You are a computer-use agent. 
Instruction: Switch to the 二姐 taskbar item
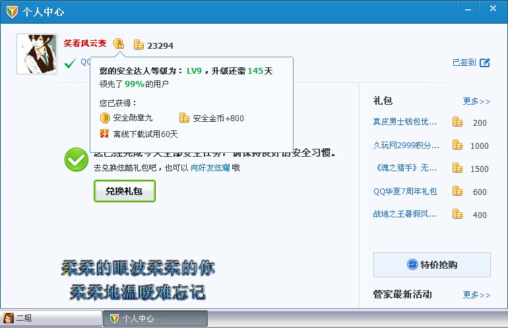tap(51, 318)
